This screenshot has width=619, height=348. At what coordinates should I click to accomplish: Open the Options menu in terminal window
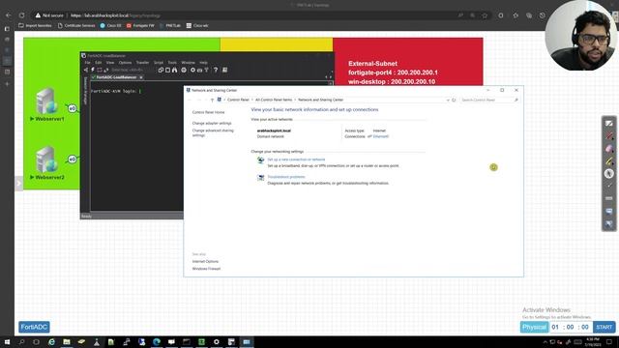[125, 62]
